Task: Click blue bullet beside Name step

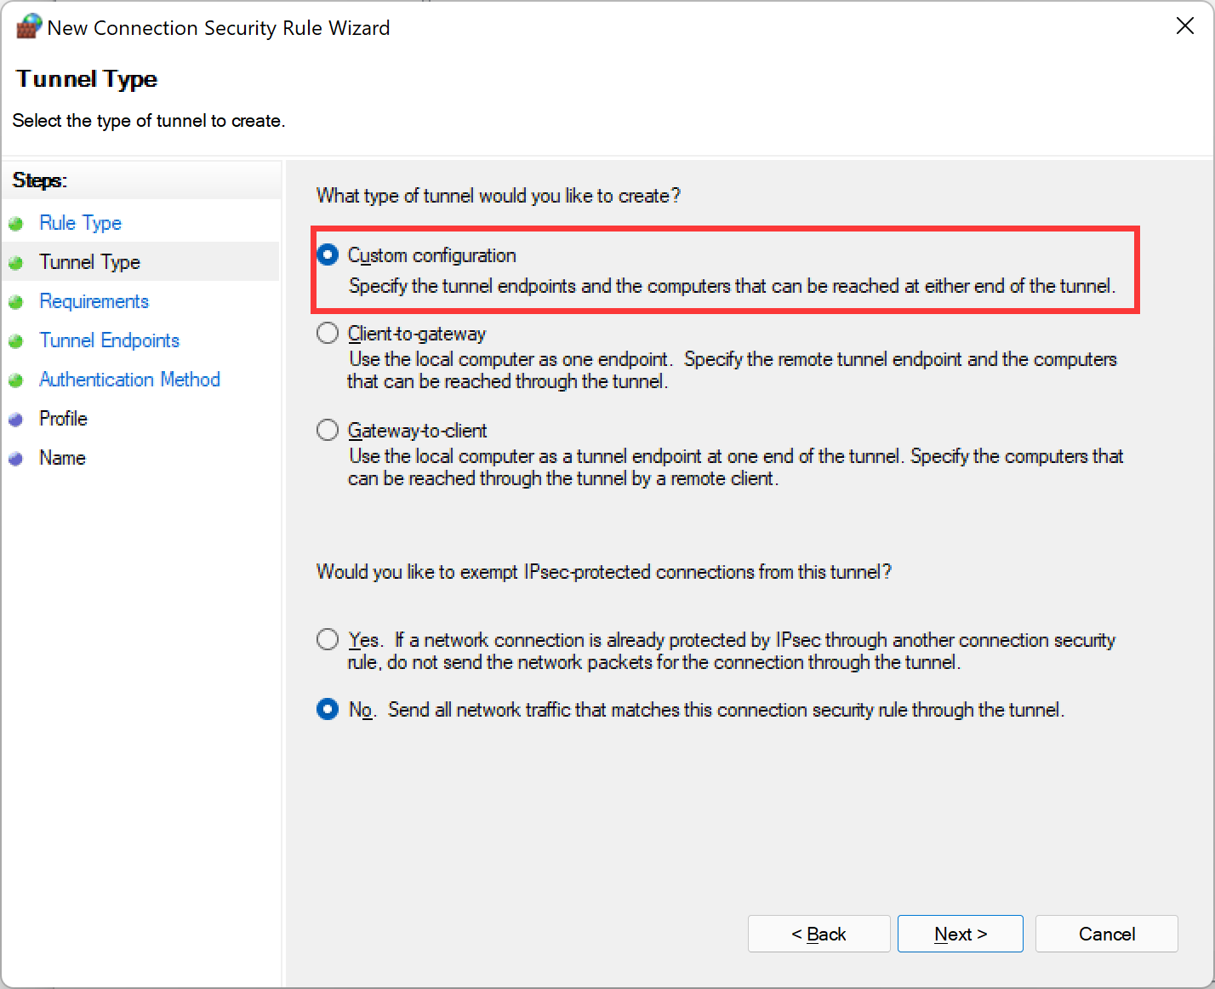Action: click(x=15, y=459)
